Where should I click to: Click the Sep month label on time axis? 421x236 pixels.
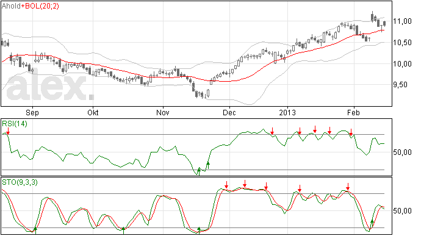click(x=32, y=112)
